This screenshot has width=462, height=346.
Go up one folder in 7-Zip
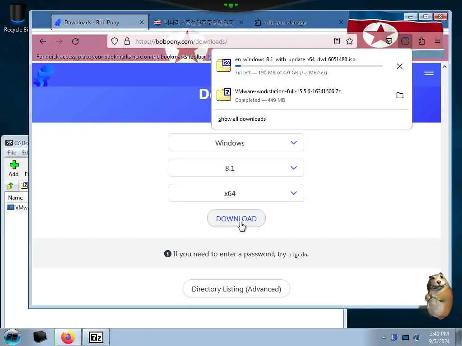tap(11, 186)
